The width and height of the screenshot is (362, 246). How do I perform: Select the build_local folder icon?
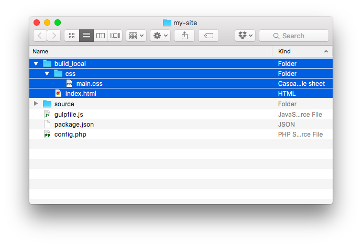click(x=47, y=63)
